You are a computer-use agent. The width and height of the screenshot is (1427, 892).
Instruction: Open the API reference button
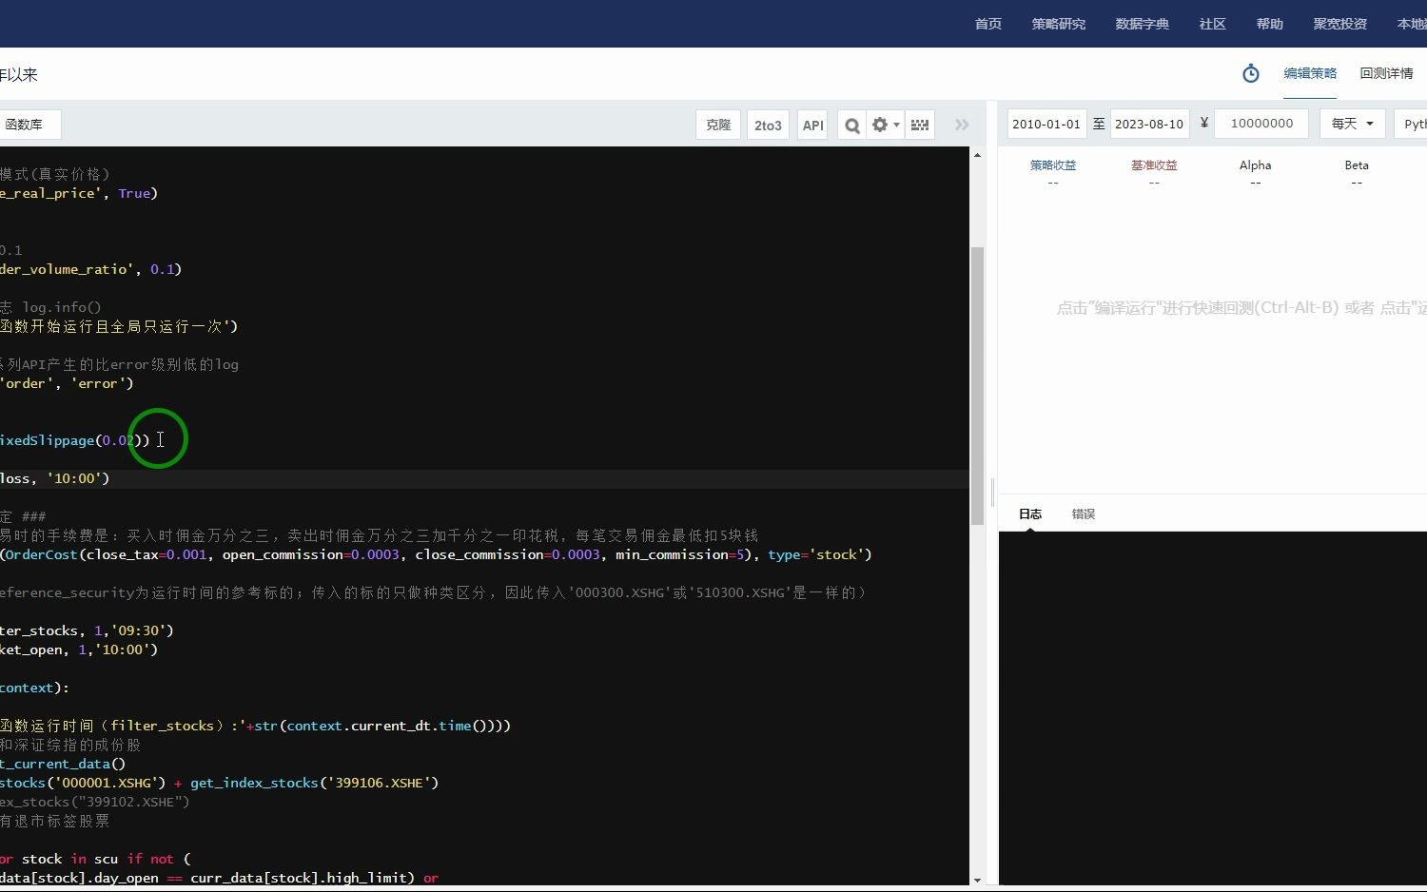click(x=812, y=125)
